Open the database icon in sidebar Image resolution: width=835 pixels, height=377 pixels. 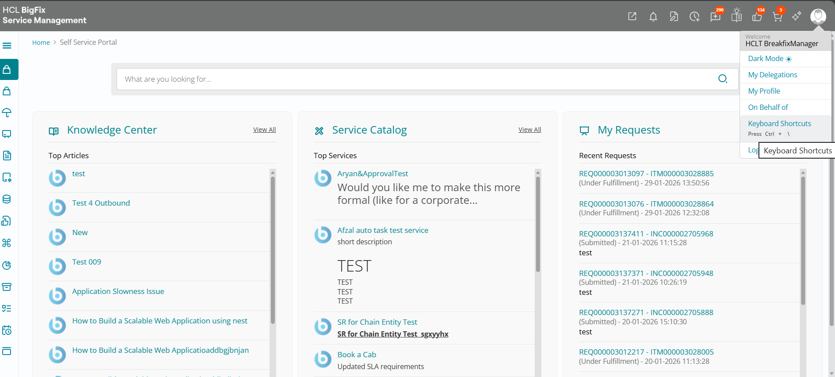tap(7, 199)
